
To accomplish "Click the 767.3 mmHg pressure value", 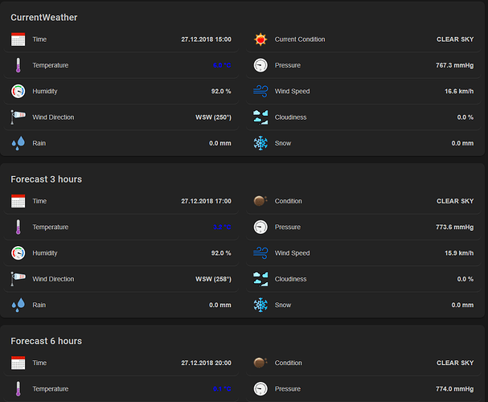I will (454, 65).
